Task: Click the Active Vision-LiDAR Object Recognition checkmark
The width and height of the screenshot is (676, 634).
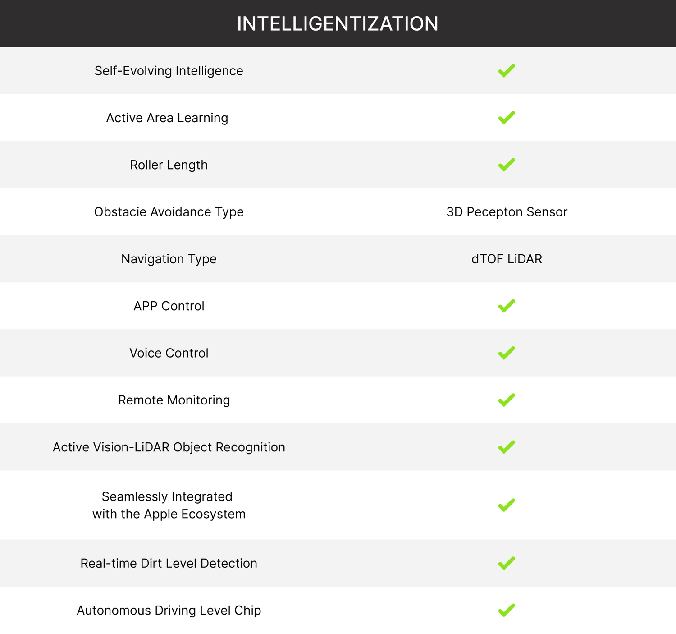Action: click(507, 447)
